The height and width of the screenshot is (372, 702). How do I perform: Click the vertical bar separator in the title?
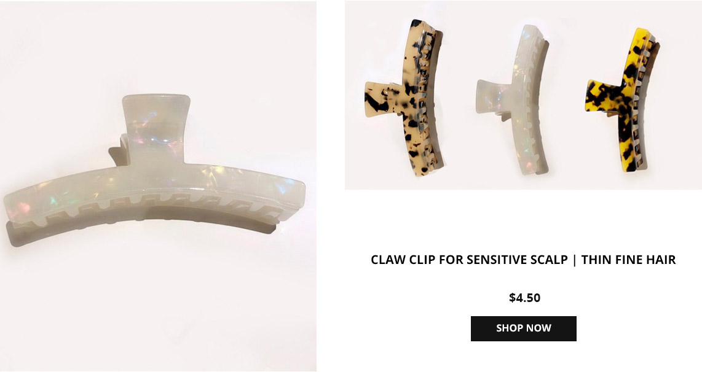[x=574, y=260]
